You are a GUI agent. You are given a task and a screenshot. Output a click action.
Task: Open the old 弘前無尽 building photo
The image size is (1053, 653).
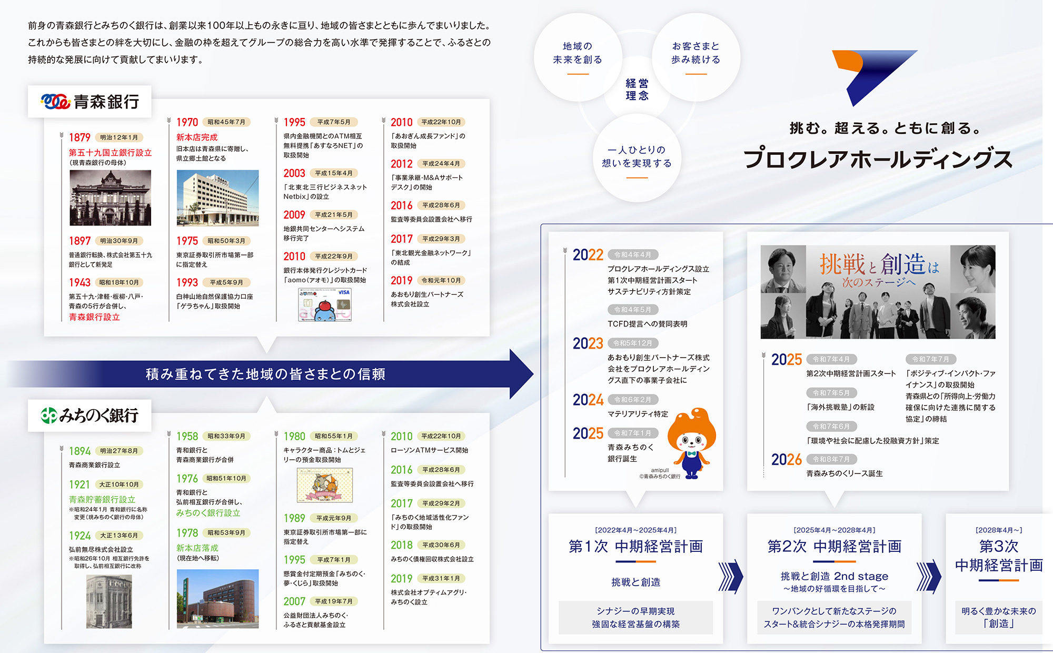pos(109,601)
